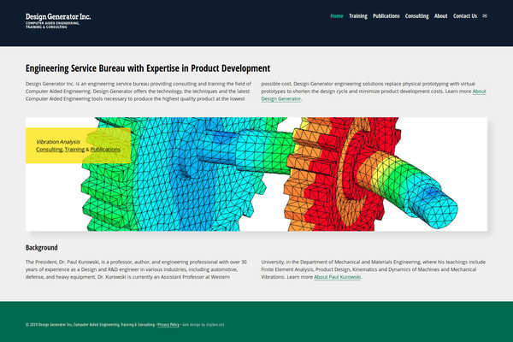Select Contact Us in the navigation
This screenshot has width=513, height=342.
tap(465, 15)
